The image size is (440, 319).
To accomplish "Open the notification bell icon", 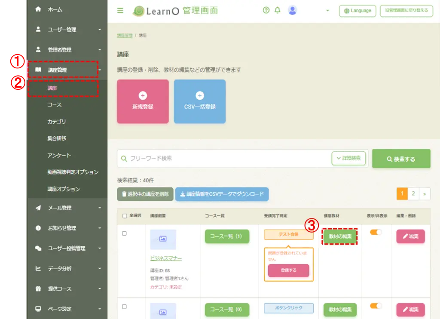I will coord(277,10).
